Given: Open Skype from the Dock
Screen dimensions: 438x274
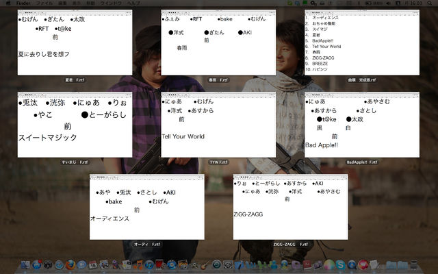Looking at the screenshot, I should [x=340, y=265].
